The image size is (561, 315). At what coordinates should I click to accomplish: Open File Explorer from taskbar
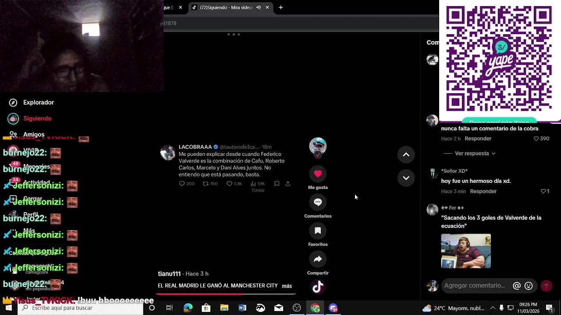(224, 308)
